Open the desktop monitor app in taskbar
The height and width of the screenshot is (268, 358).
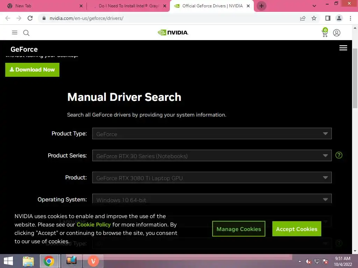tap(71, 261)
